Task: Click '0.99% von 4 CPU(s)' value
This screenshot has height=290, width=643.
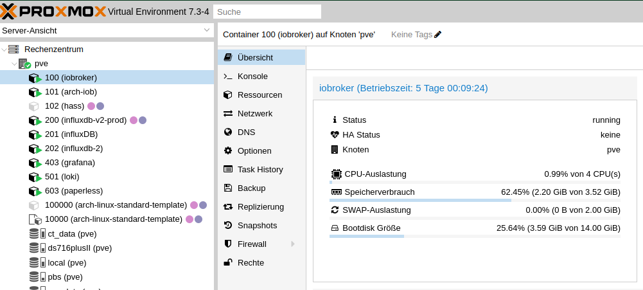Action: [583, 174]
